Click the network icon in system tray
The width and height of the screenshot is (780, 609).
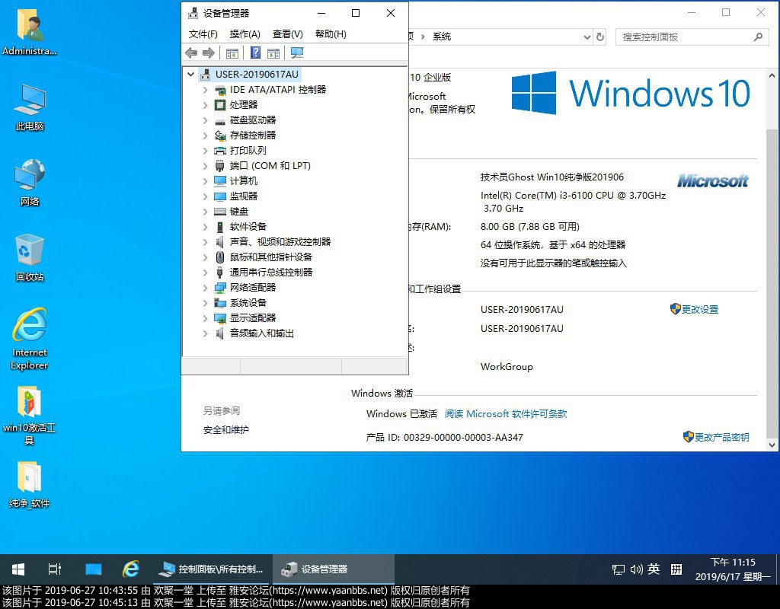(619, 569)
